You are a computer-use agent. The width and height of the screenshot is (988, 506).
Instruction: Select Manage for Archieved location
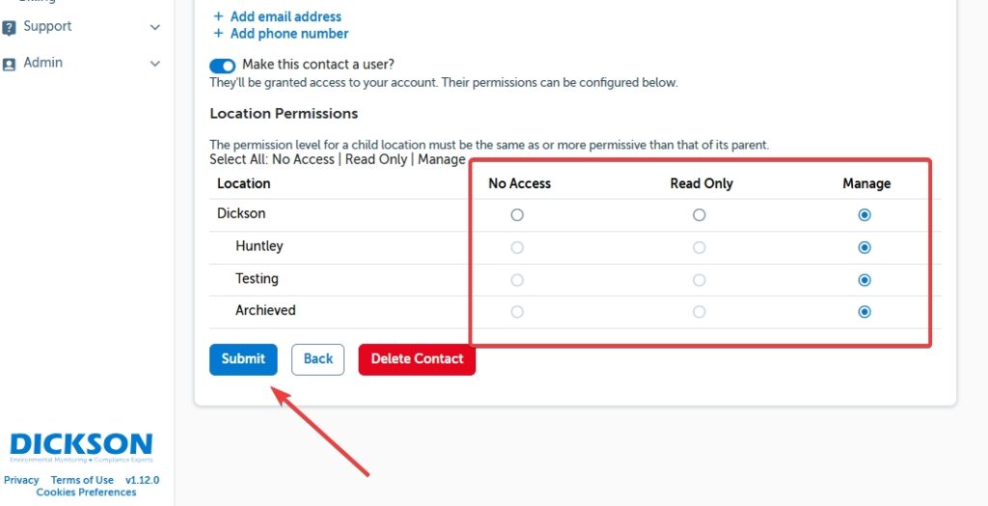point(864,311)
